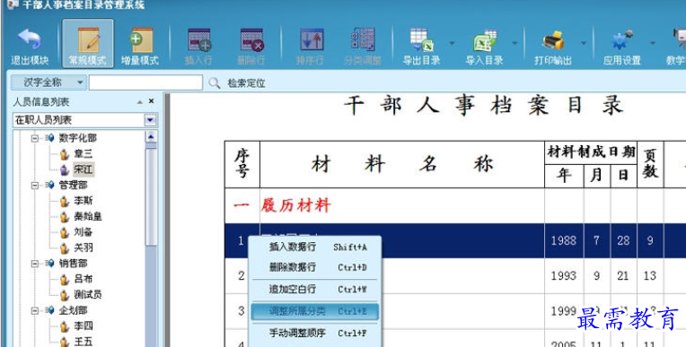Click the 排序行 sort rows icon

(311, 39)
